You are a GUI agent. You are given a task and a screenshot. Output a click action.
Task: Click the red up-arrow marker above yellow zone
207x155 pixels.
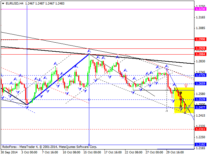pos(186,85)
